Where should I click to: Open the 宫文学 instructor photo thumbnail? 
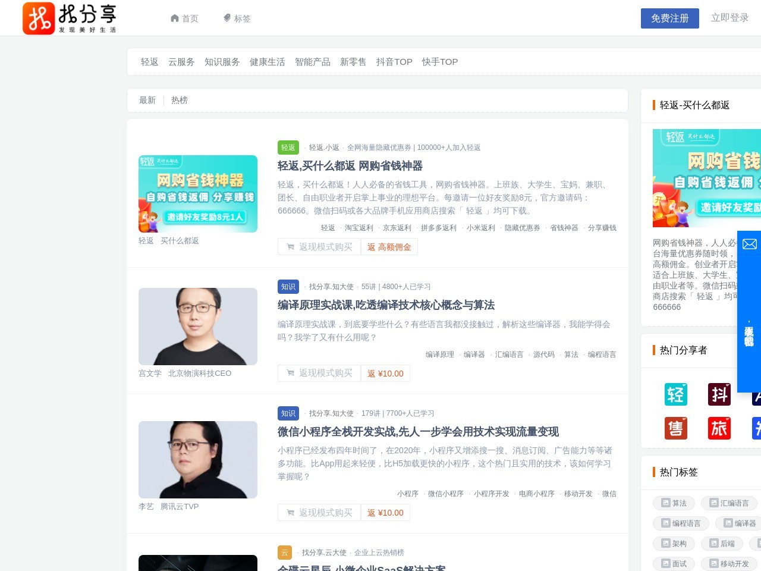tap(198, 327)
